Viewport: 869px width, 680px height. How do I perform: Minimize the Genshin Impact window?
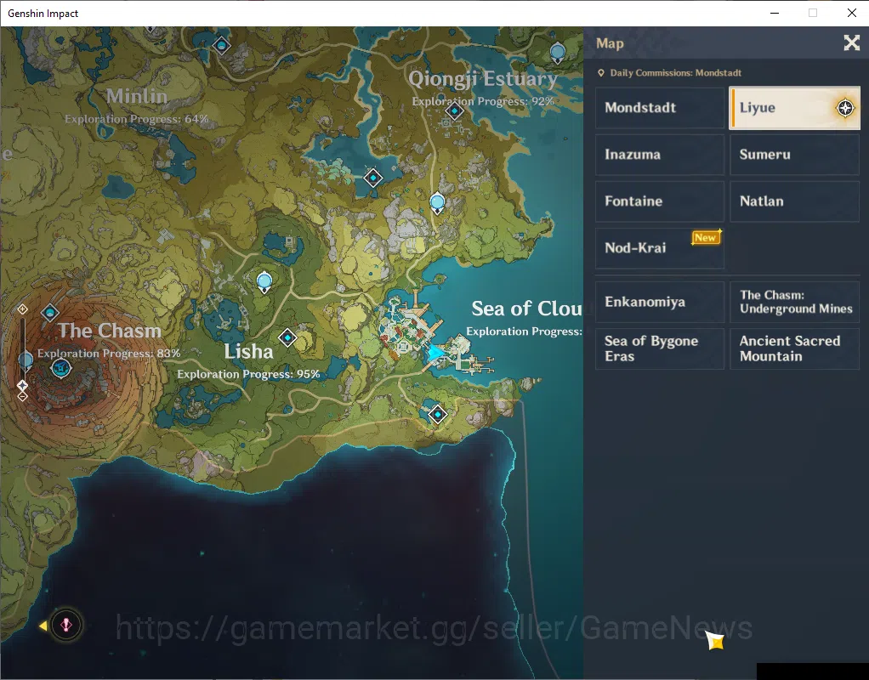(x=775, y=13)
